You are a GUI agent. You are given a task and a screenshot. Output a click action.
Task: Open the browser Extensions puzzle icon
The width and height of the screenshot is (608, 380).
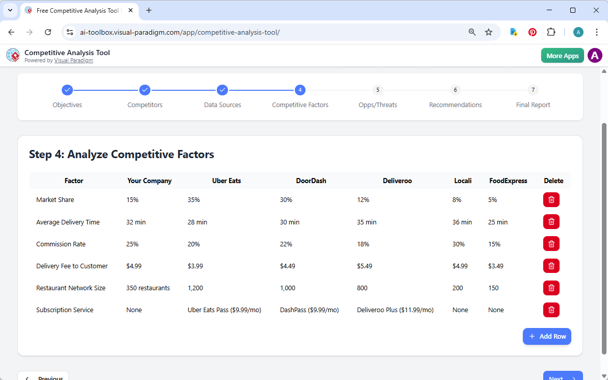point(551,32)
